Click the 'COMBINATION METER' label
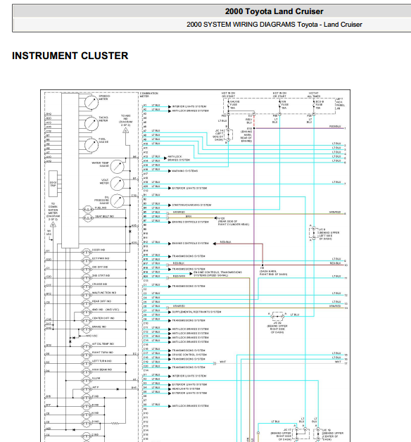The image size is (411, 442). 148,95
